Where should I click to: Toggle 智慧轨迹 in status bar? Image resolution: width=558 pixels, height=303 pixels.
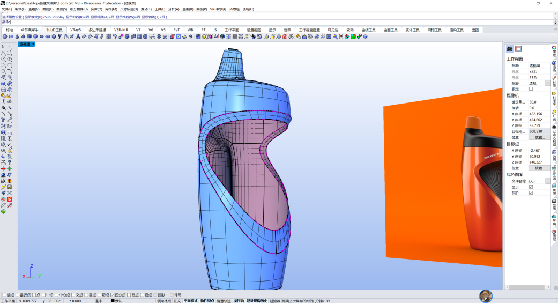[x=224, y=301]
